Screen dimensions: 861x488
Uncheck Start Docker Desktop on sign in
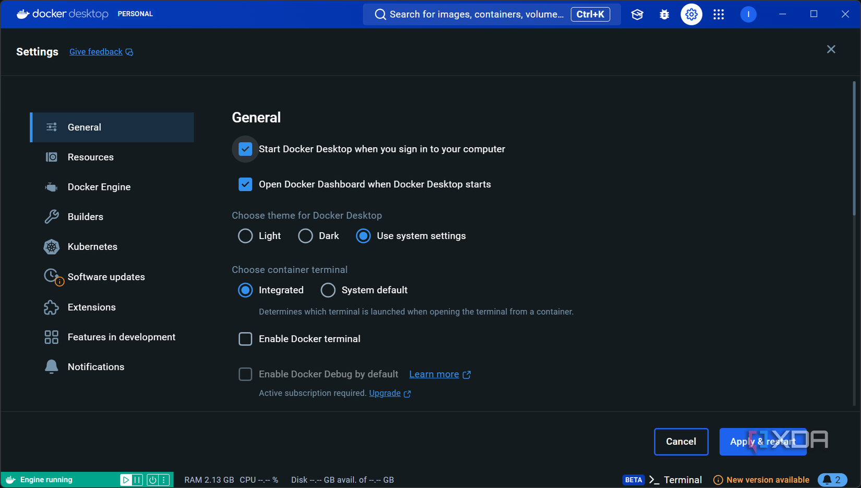click(245, 149)
